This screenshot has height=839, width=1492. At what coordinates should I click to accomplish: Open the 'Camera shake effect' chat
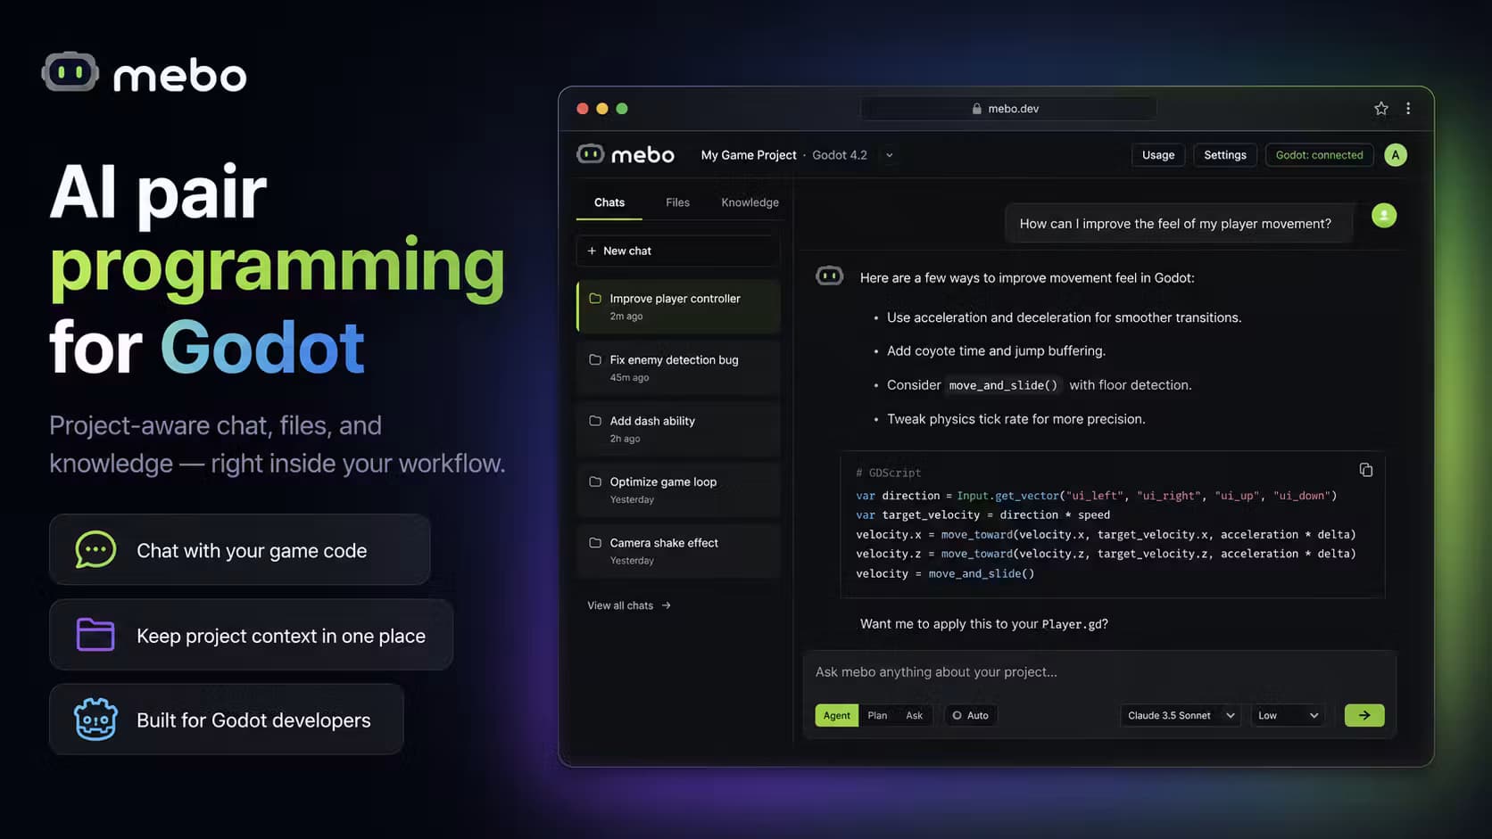coord(678,551)
